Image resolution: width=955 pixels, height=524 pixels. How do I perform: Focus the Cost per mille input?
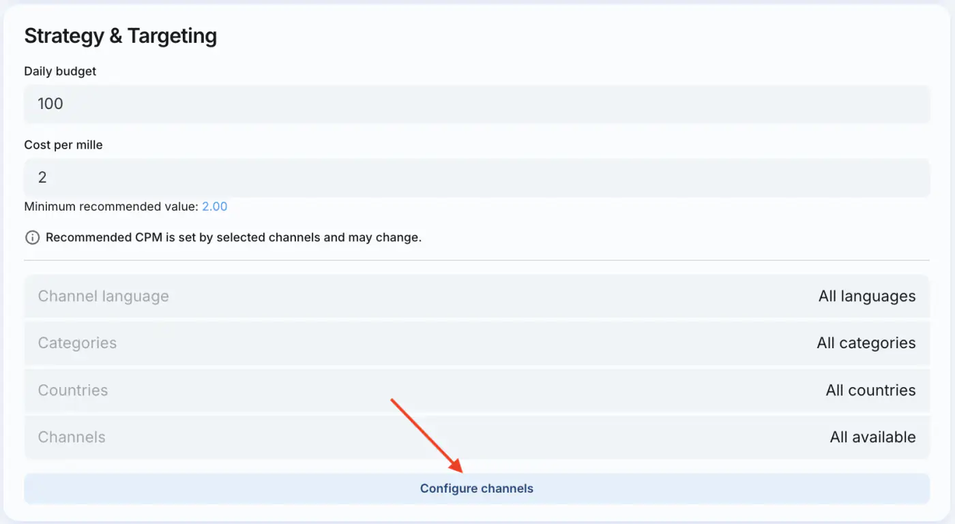tap(477, 178)
